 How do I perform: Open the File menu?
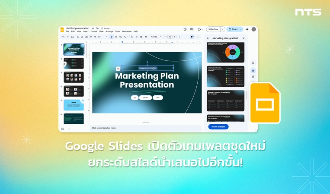[x=67, y=31]
